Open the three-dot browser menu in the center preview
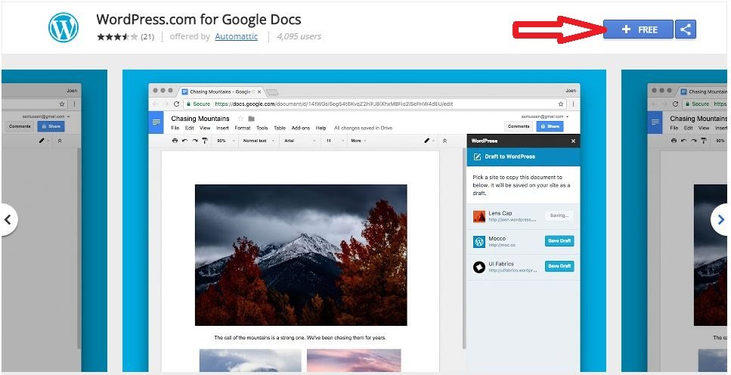The height and width of the screenshot is (375, 731). click(574, 104)
